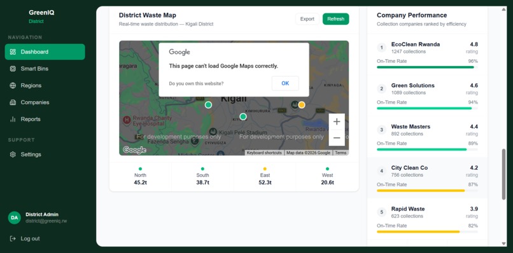Click the Companies building icon
This screenshot has height=253, width=513.
(x=13, y=102)
